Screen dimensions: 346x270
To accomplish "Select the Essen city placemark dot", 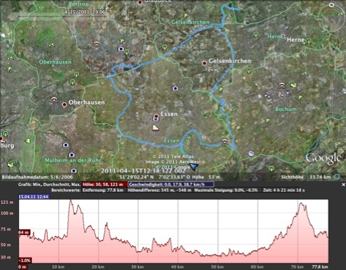I will click(x=156, y=116).
